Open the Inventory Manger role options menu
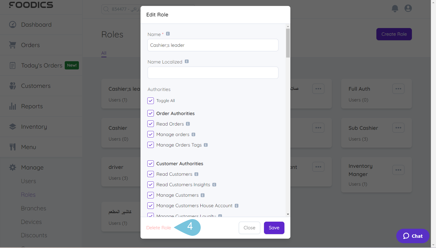 point(398,169)
